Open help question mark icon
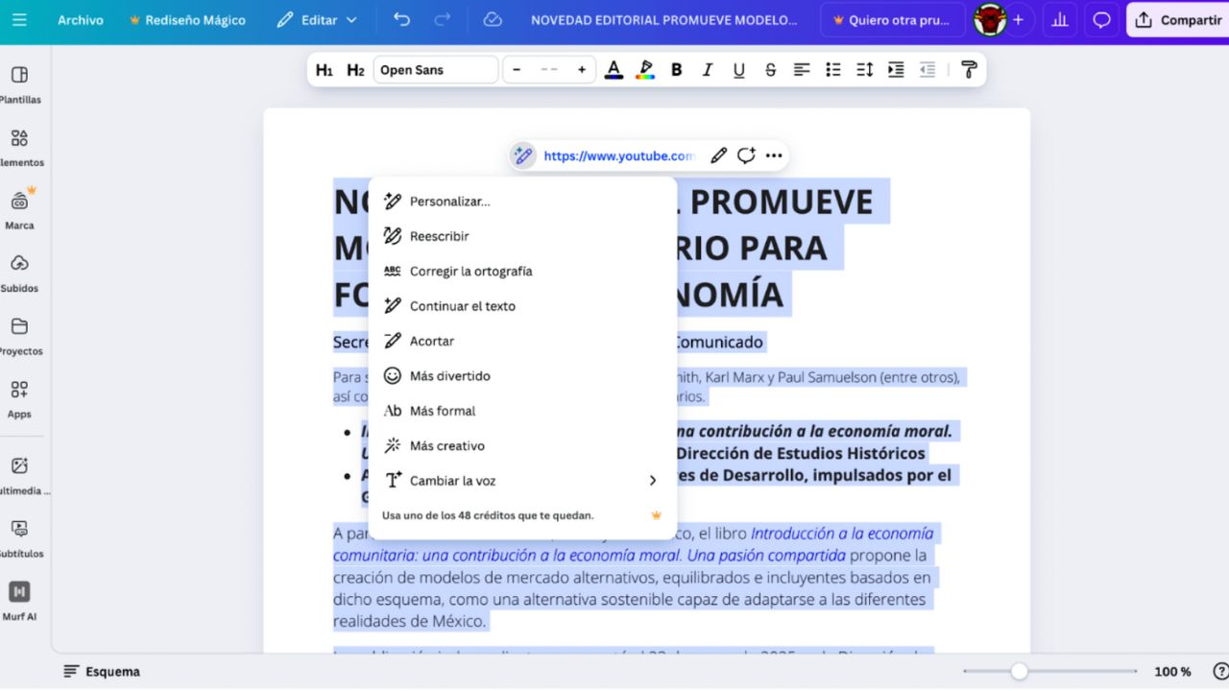The image size is (1229, 691). [x=1220, y=672]
